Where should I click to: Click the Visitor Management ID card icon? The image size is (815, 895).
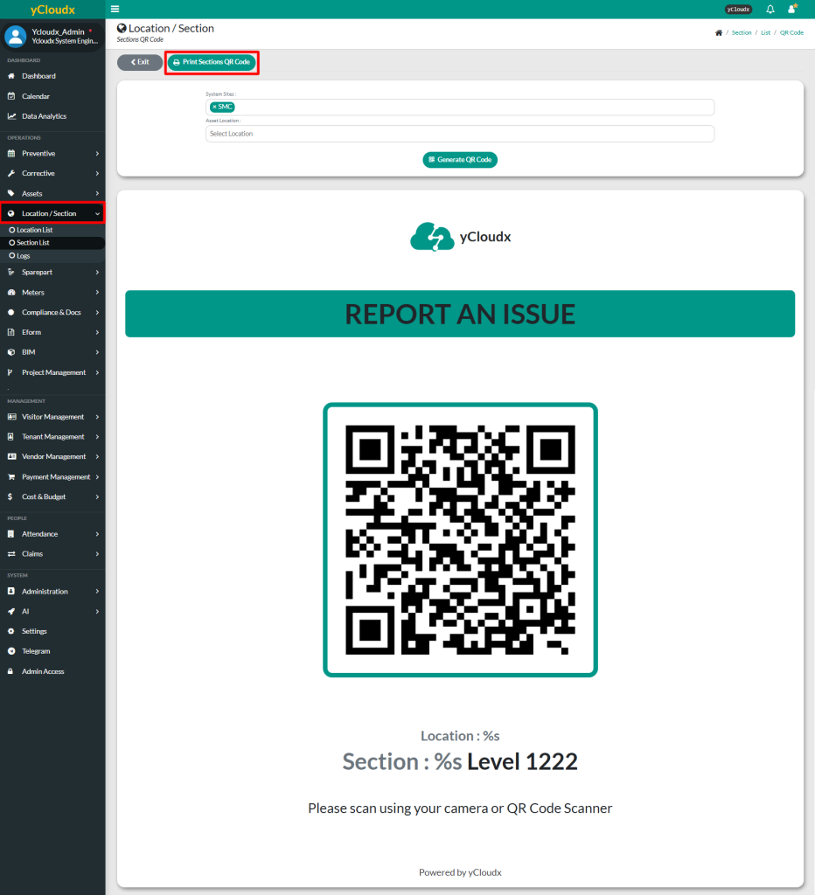(11, 417)
